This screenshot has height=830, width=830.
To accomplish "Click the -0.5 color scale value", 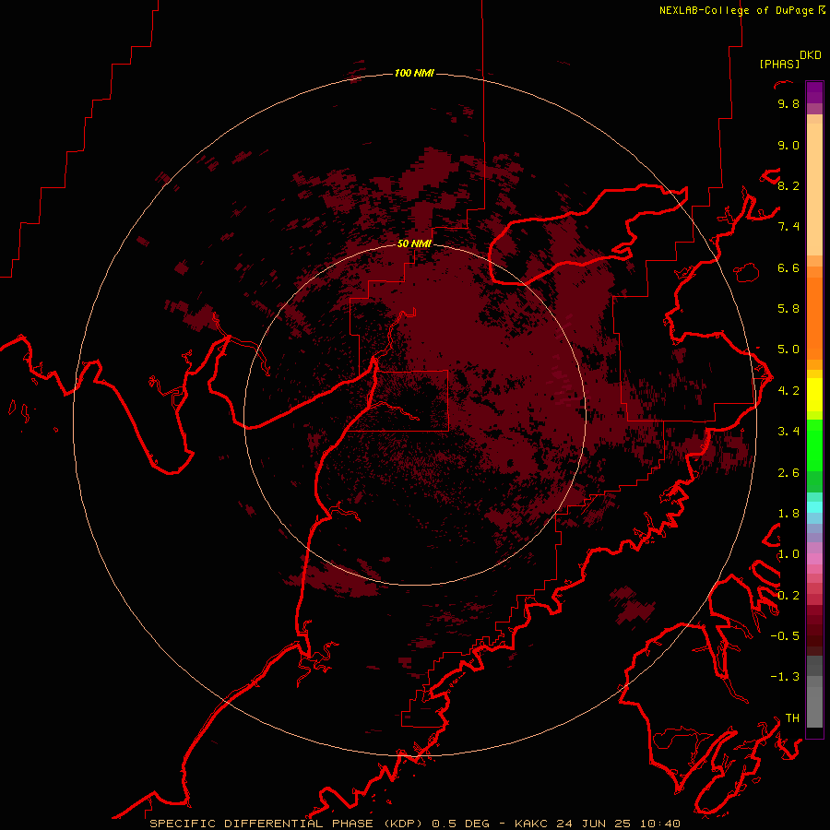I will pos(785,636).
